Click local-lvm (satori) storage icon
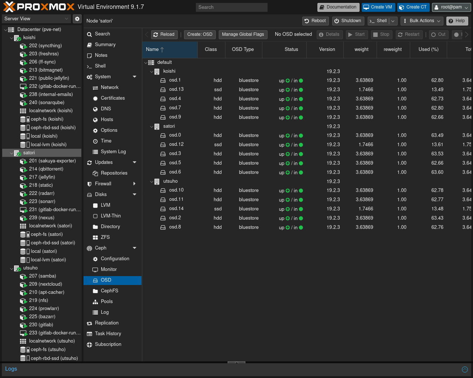The width and height of the screenshot is (473, 378). [24, 260]
